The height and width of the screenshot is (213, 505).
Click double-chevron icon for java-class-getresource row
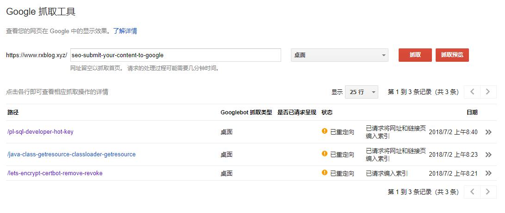tap(488, 155)
